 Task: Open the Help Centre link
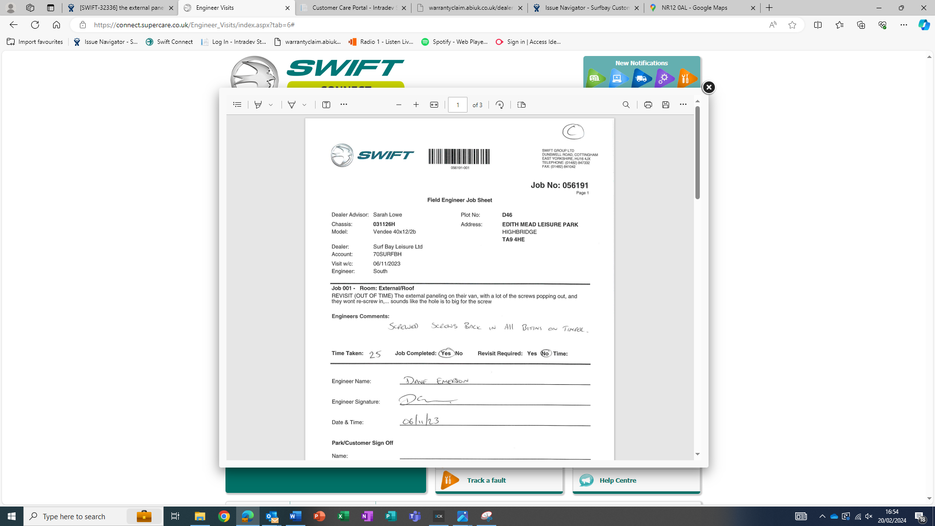click(617, 480)
